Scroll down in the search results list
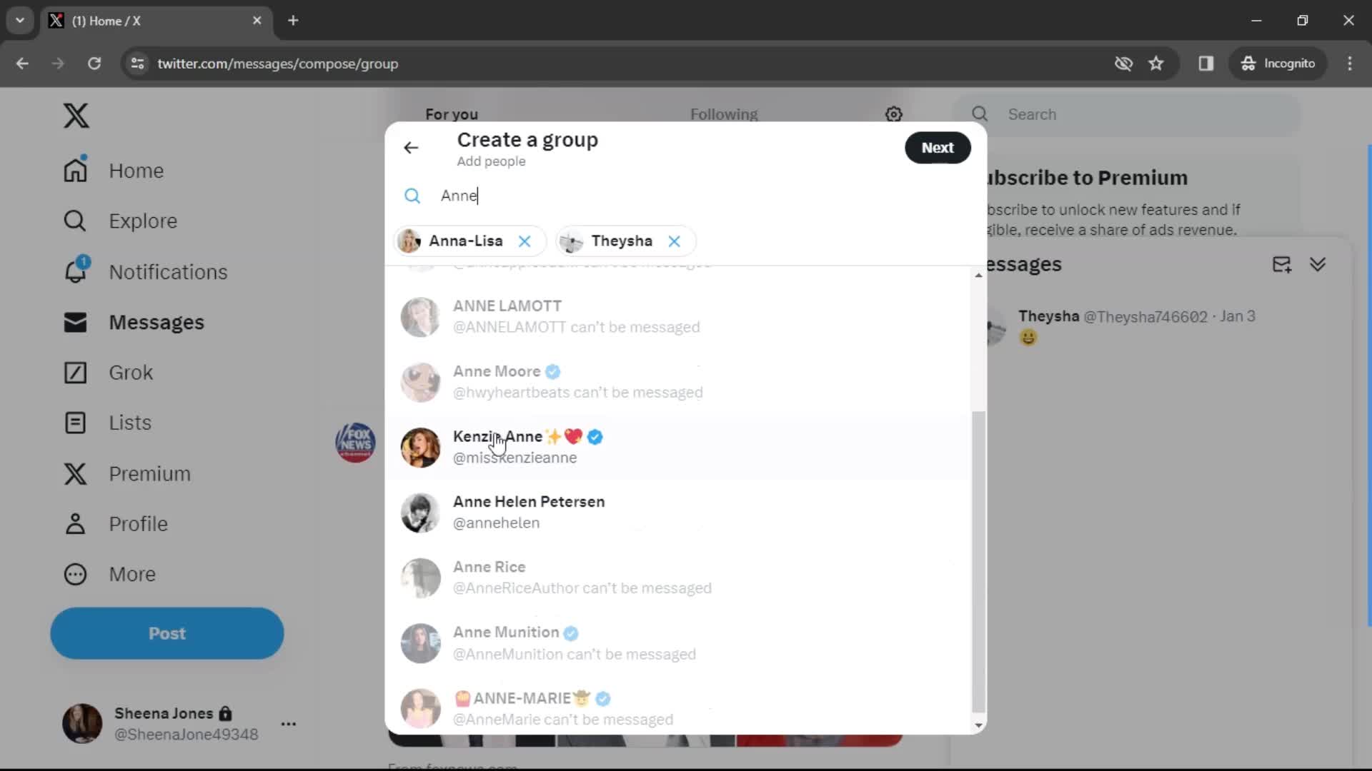This screenshot has height=771, width=1372. click(977, 725)
